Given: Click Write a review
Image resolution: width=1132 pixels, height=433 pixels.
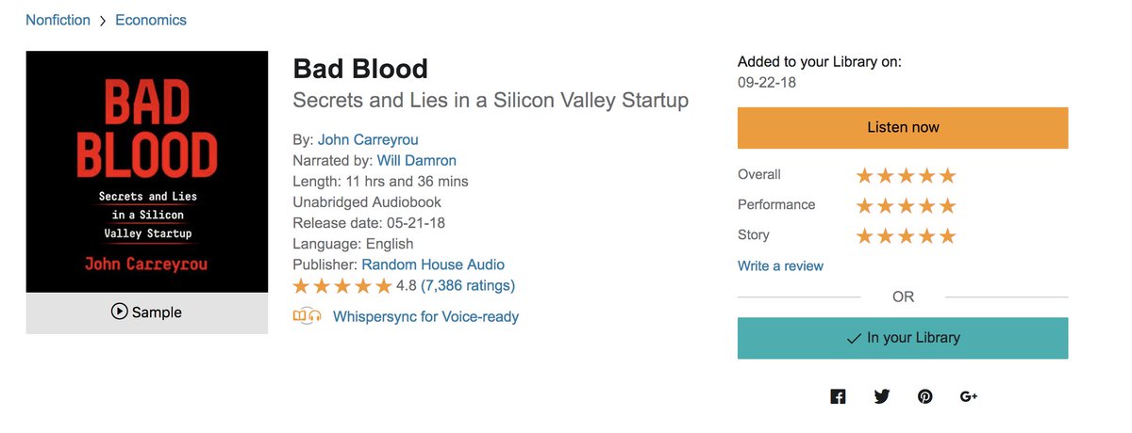Looking at the screenshot, I should 780,265.
